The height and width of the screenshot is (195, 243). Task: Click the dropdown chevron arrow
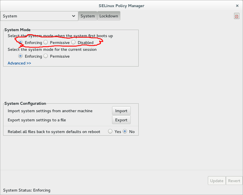[73, 16]
